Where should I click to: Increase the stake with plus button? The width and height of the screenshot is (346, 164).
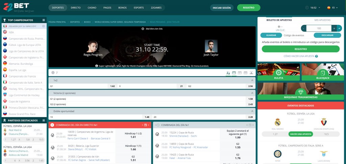334,28
